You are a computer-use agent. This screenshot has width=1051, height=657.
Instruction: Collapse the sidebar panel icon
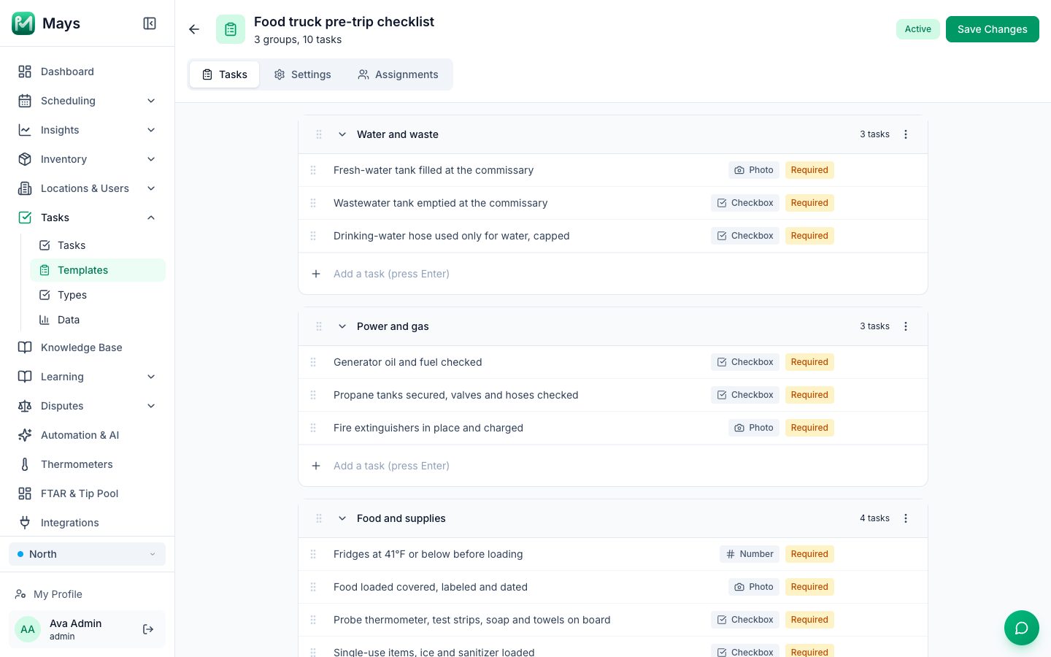(x=150, y=23)
